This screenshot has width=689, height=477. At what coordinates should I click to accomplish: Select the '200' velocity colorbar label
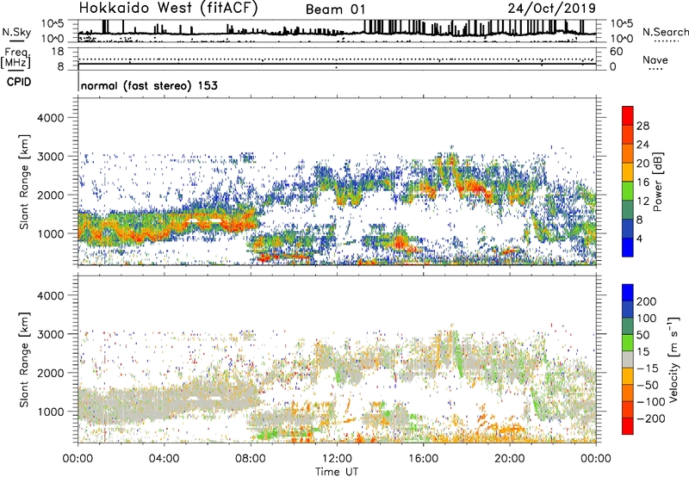point(647,301)
